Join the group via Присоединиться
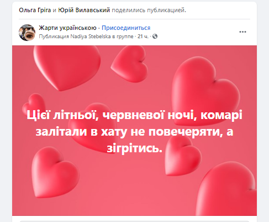269x222 pixels. click(x=126, y=28)
